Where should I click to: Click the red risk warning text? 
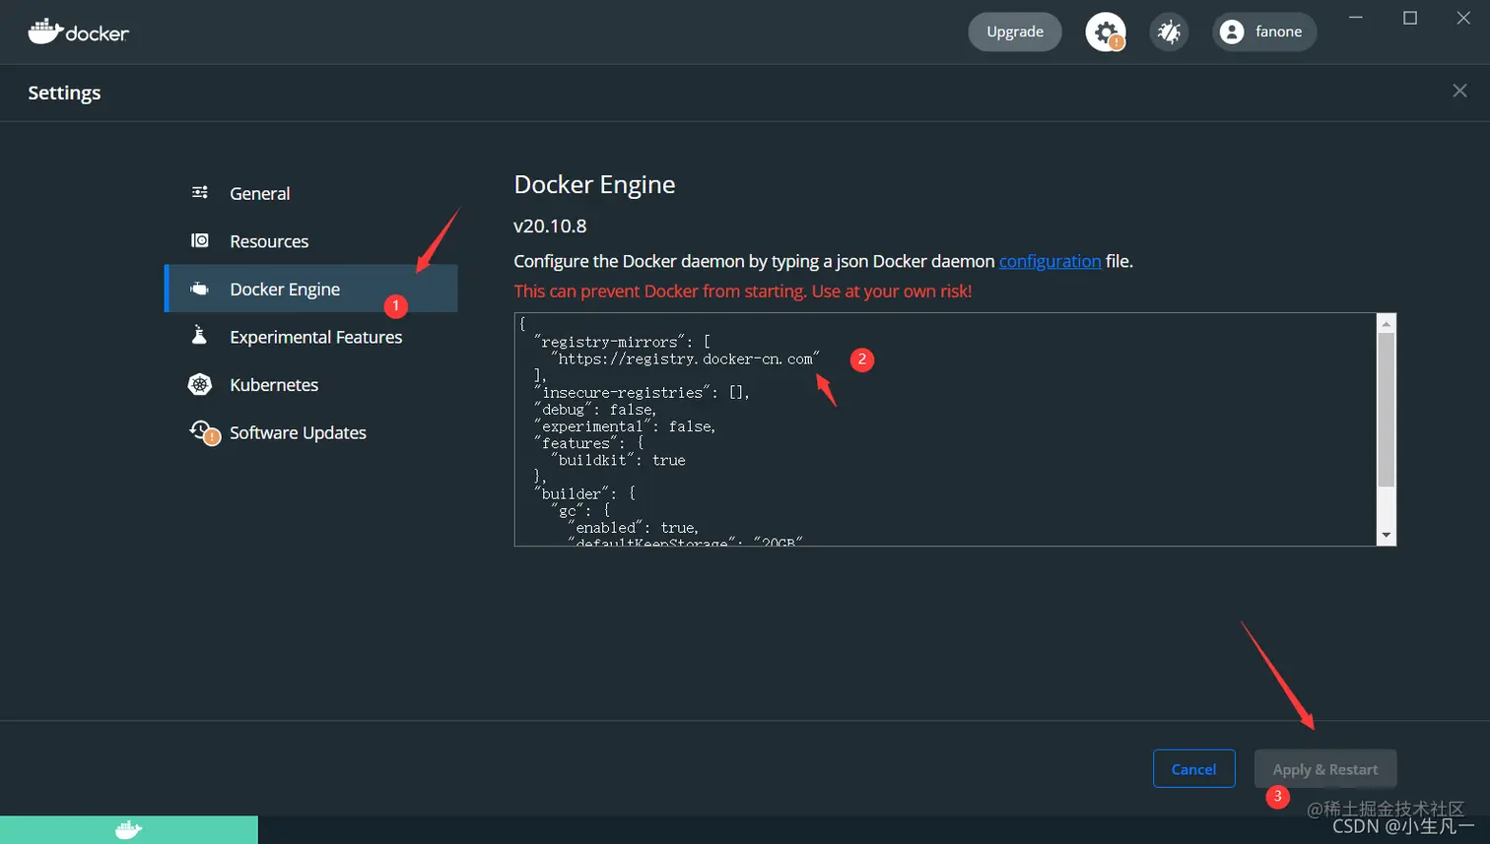pyautogui.click(x=743, y=291)
